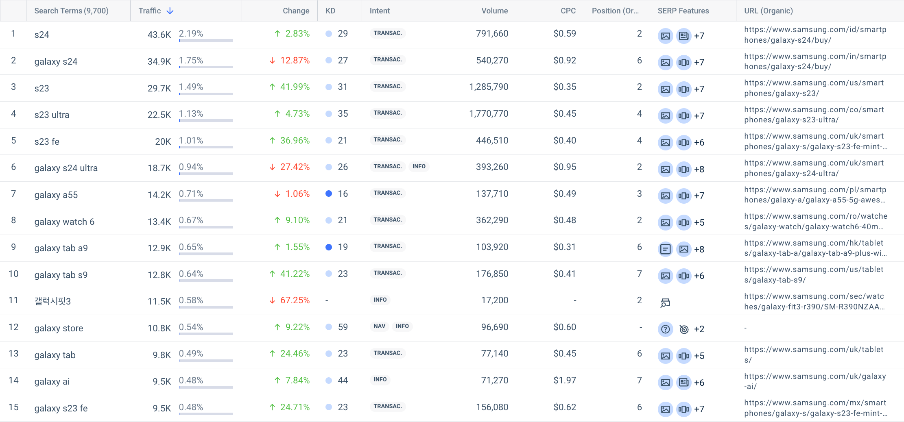Click image icon in galaxy tab a9 row
The image size is (904, 422).
point(683,249)
